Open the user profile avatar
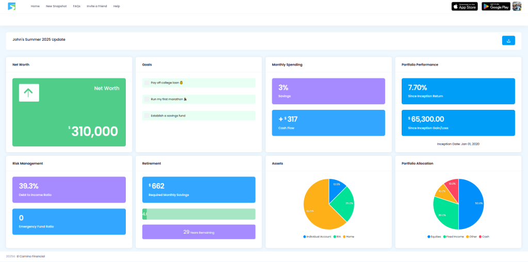Viewport: 528px width, 262px height. (517, 6)
